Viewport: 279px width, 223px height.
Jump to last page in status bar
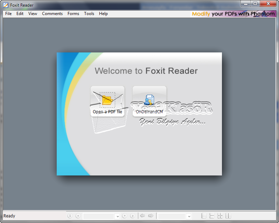click(x=133, y=216)
